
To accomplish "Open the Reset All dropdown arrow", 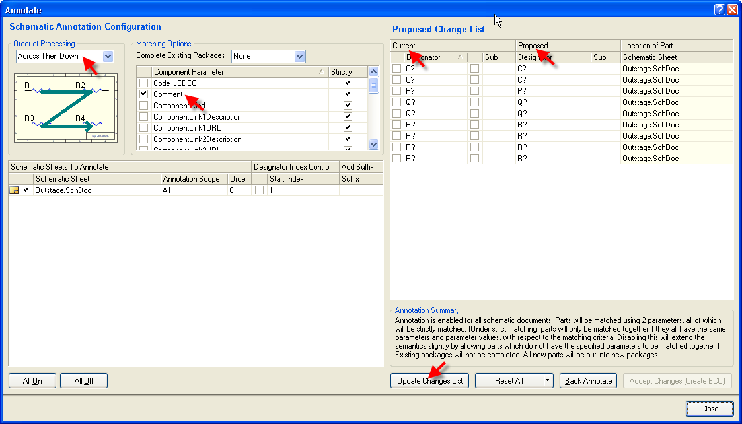I will (x=547, y=381).
